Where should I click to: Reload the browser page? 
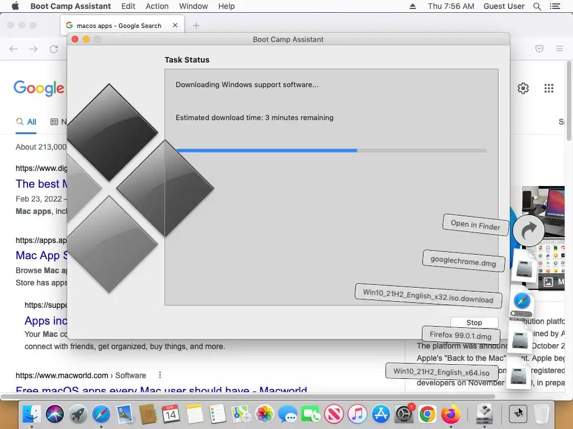pos(54,49)
